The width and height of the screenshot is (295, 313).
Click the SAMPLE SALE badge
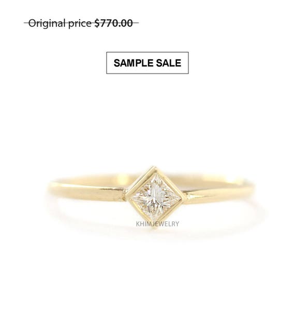coord(148,63)
